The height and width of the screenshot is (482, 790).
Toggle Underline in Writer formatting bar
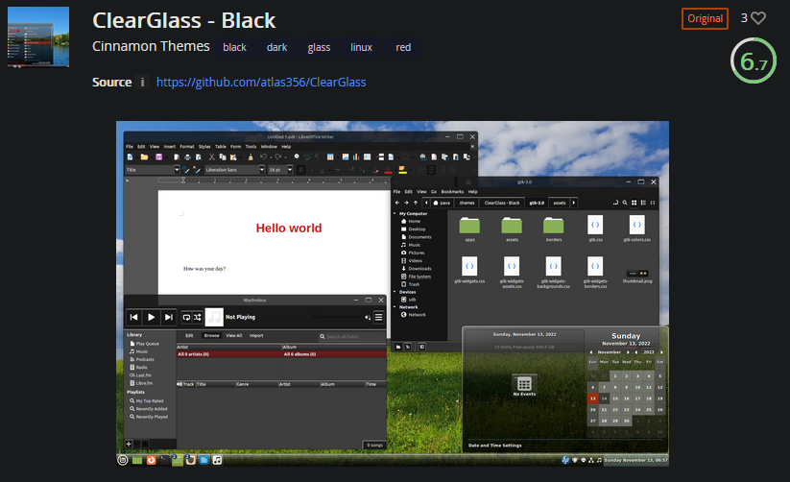click(x=323, y=170)
